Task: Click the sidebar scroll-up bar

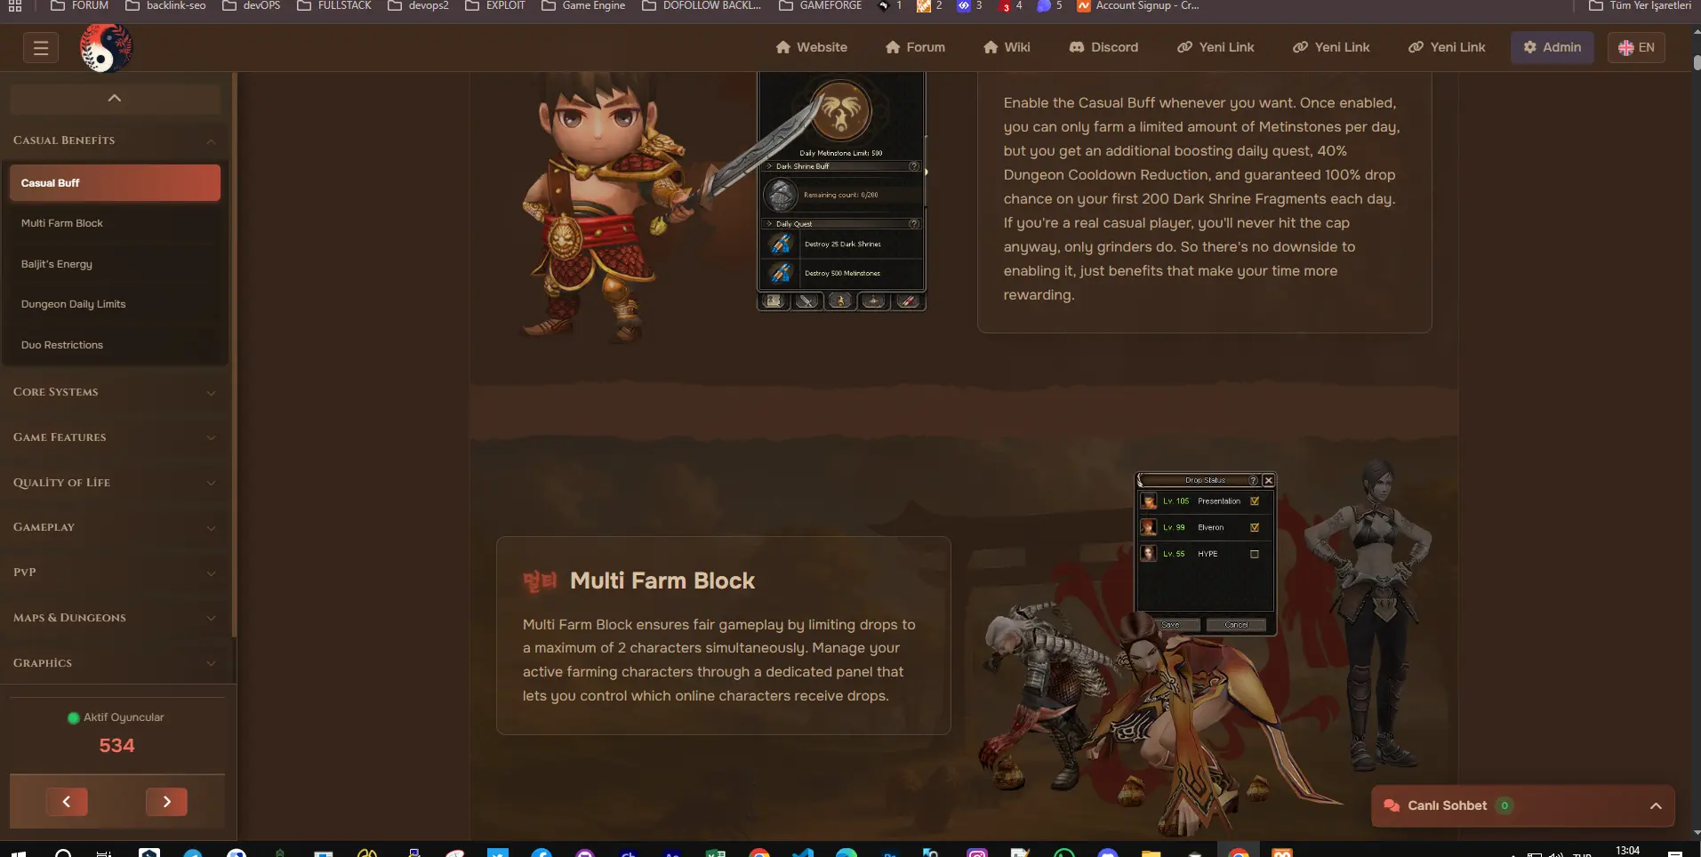Action: (115, 98)
